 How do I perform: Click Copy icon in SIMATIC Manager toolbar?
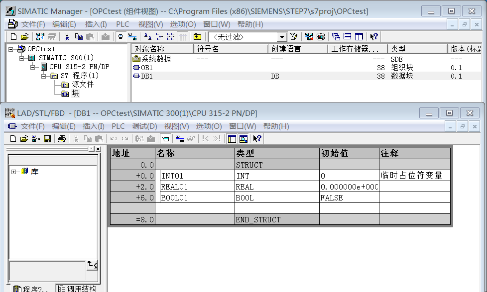[x=79, y=37]
